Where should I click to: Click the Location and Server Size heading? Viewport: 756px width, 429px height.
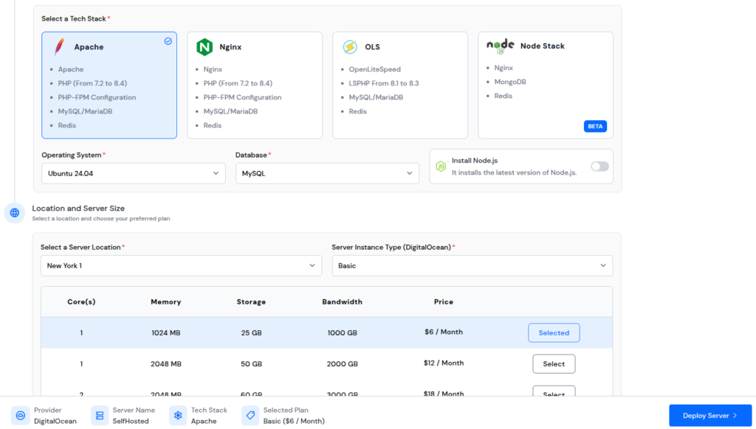point(78,209)
